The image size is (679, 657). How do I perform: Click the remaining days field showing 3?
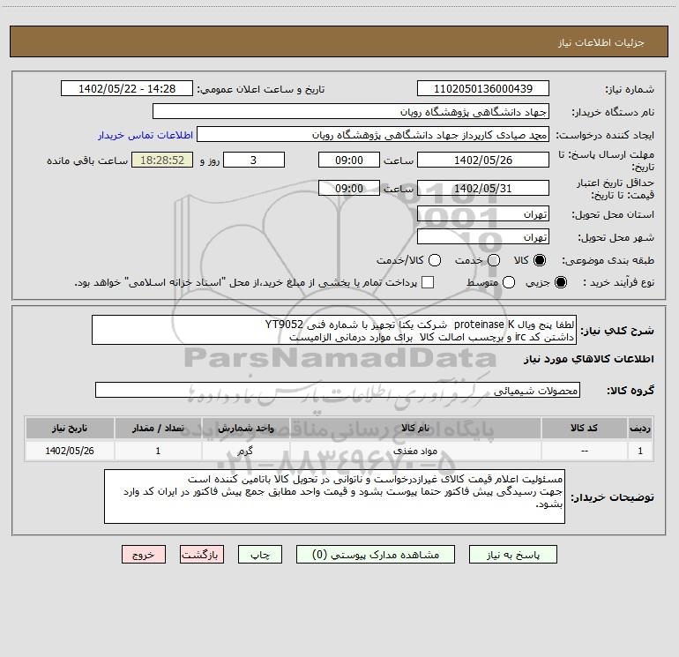pos(254,160)
